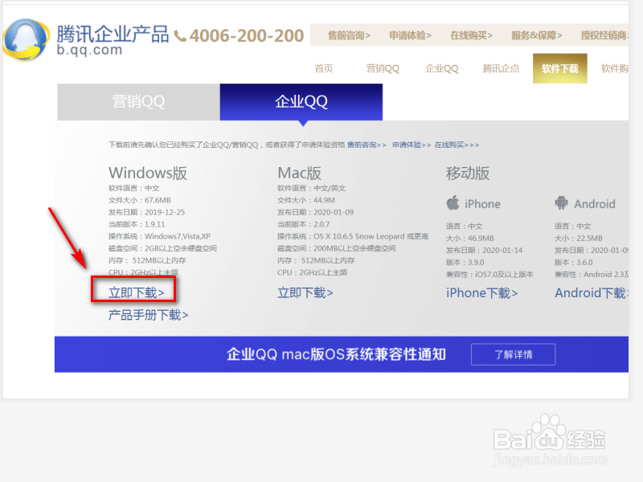The image size is (643, 482).
Task: Click the 4006-200-200 phone number
Action: [247, 36]
